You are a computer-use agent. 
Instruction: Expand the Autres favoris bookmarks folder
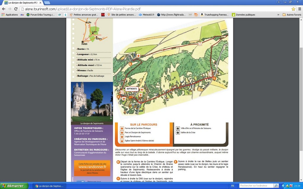click(x=291, y=14)
